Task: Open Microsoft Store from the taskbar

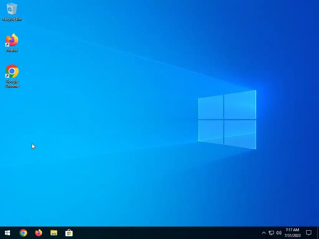Action: tap(69, 233)
